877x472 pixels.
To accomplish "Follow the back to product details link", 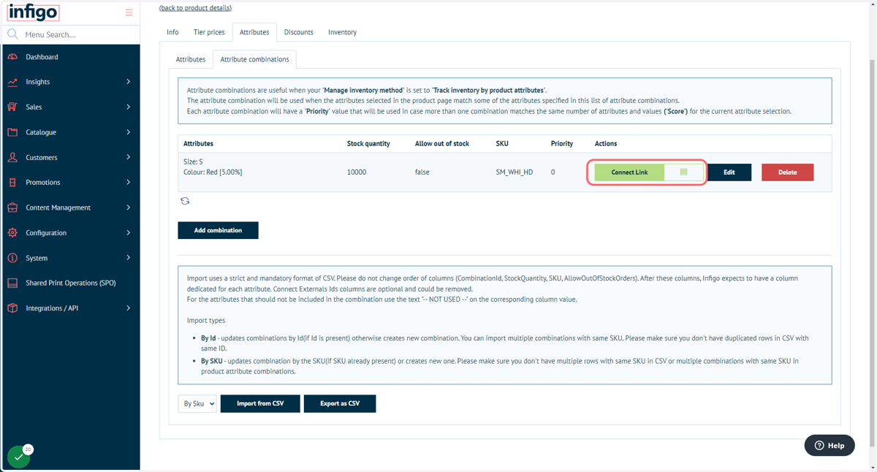I will point(195,7).
